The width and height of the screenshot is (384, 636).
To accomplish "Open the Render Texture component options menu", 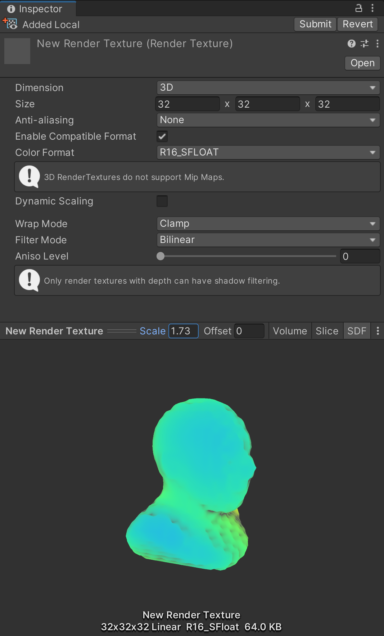I will [377, 44].
